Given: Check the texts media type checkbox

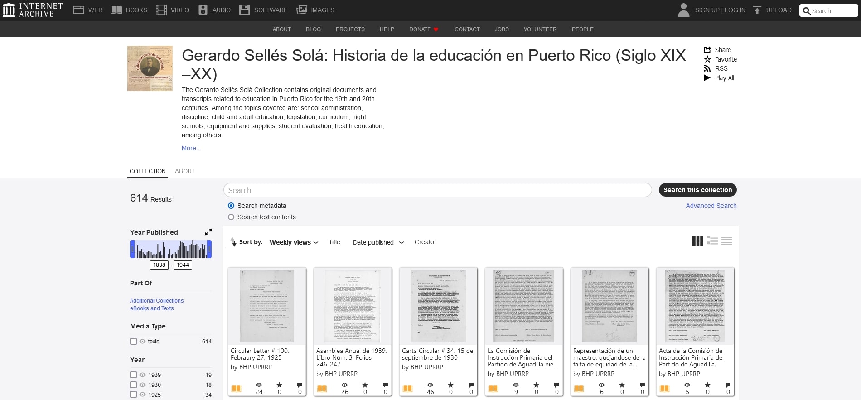Looking at the screenshot, I should click(133, 342).
